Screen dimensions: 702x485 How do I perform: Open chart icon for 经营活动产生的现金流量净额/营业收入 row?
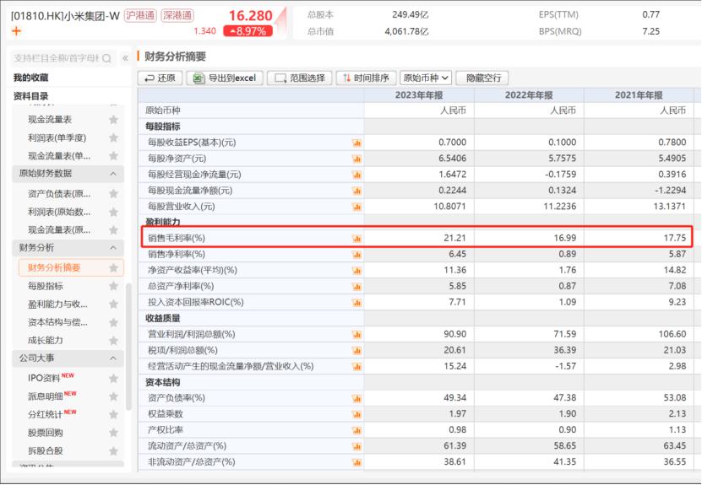(x=356, y=367)
